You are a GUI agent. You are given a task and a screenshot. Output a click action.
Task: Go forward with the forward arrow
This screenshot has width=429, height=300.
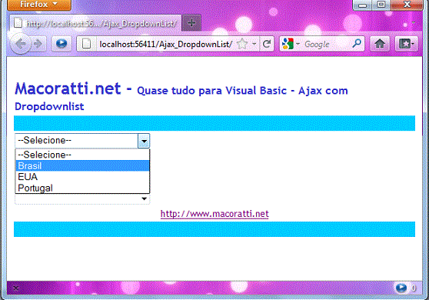(x=38, y=44)
